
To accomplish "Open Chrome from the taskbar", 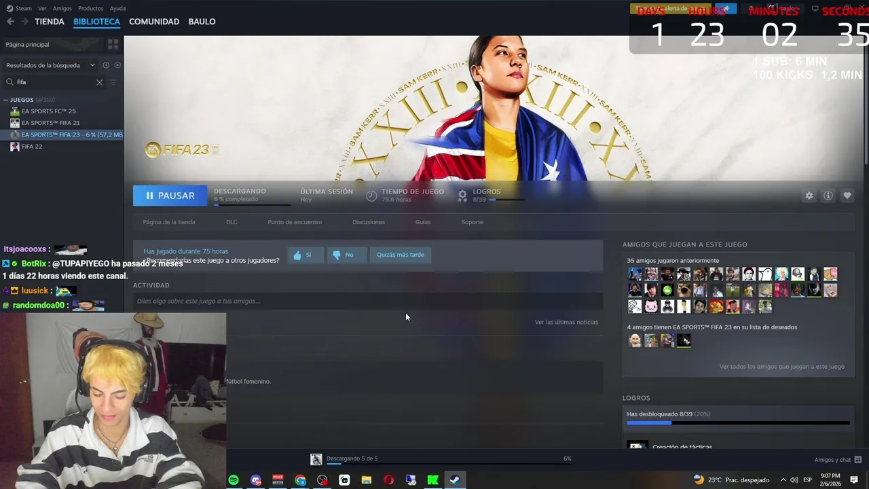I will coord(300,480).
